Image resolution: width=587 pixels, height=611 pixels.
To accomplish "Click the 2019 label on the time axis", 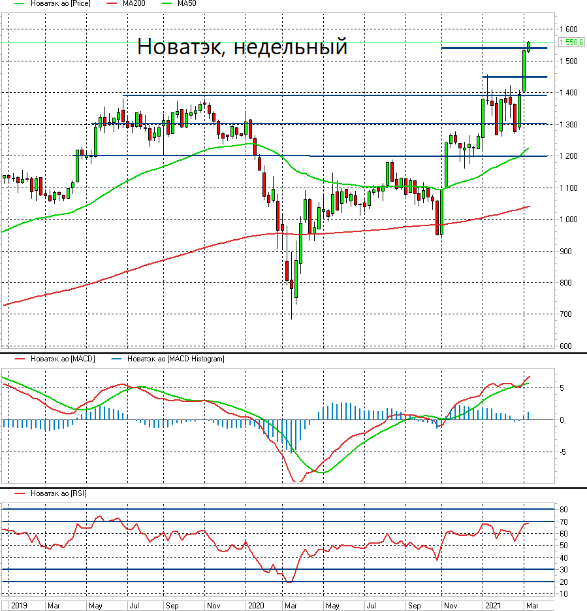I will point(19,606).
